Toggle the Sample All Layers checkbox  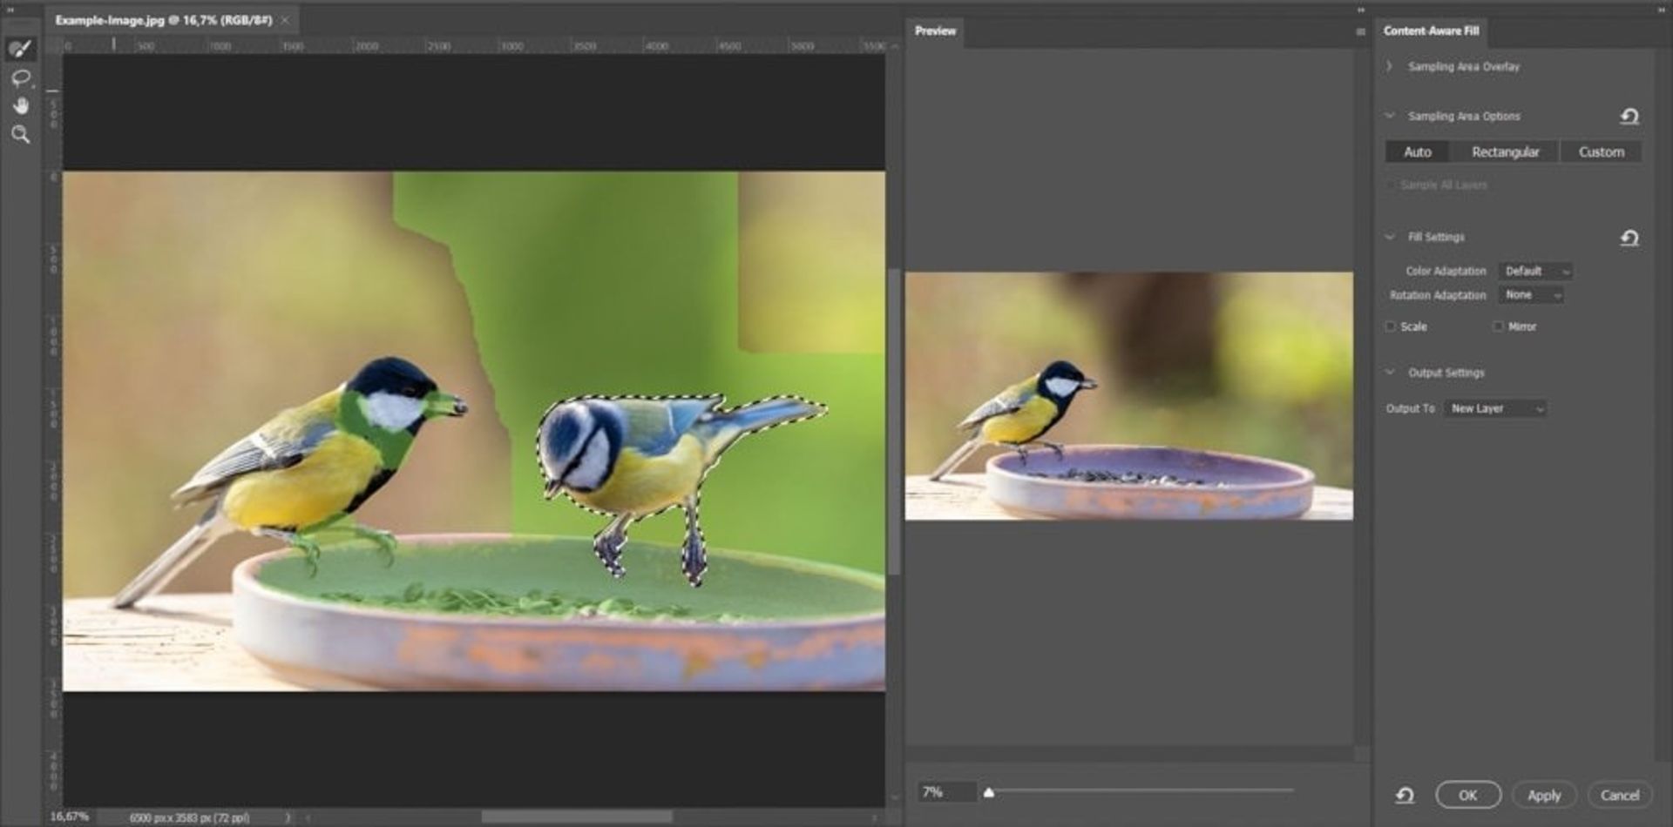point(1391,185)
